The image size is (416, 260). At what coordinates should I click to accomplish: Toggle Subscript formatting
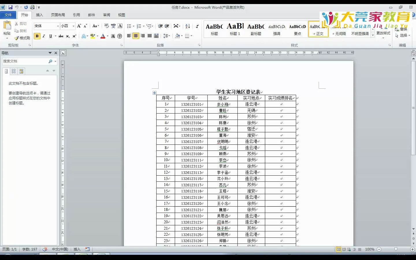(x=68, y=36)
